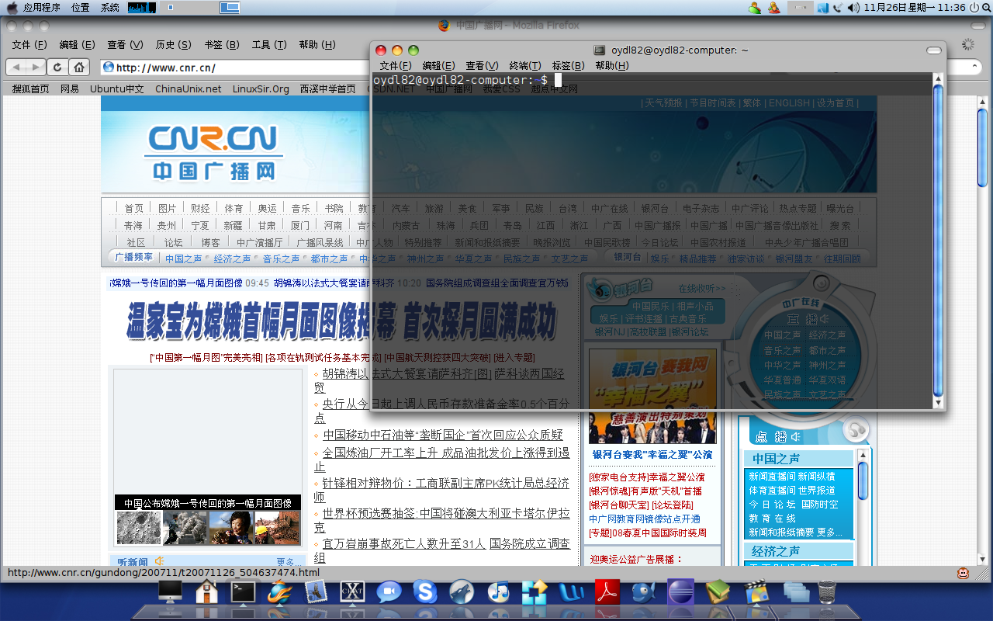The width and height of the screenshot is (993, 621).
Task: Click the 银河台夺我"幸福之翼"公演 link
Action: (652, 454)
